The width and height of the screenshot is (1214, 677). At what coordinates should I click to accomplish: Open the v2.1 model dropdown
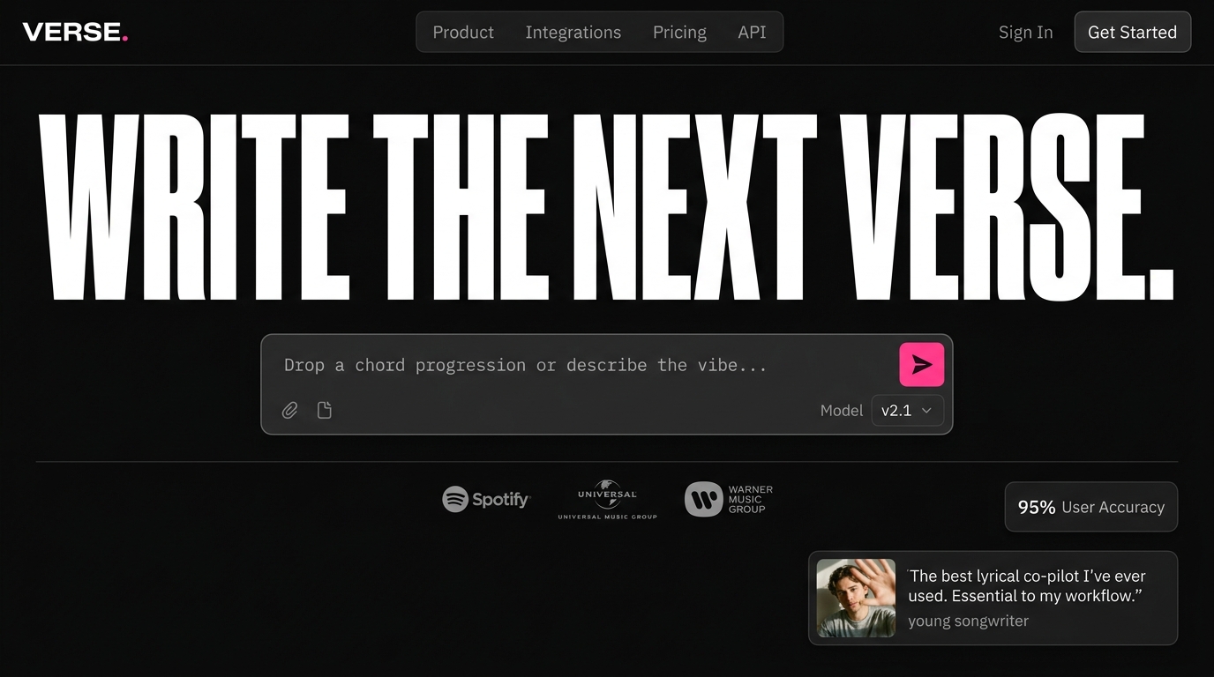click(x=907, y=411)
